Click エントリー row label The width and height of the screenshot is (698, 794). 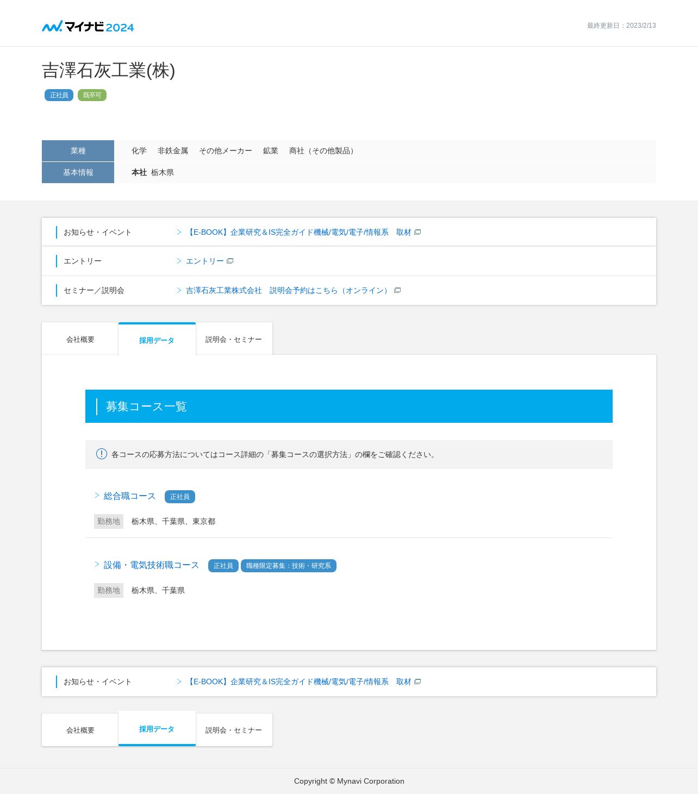[83, 261]
